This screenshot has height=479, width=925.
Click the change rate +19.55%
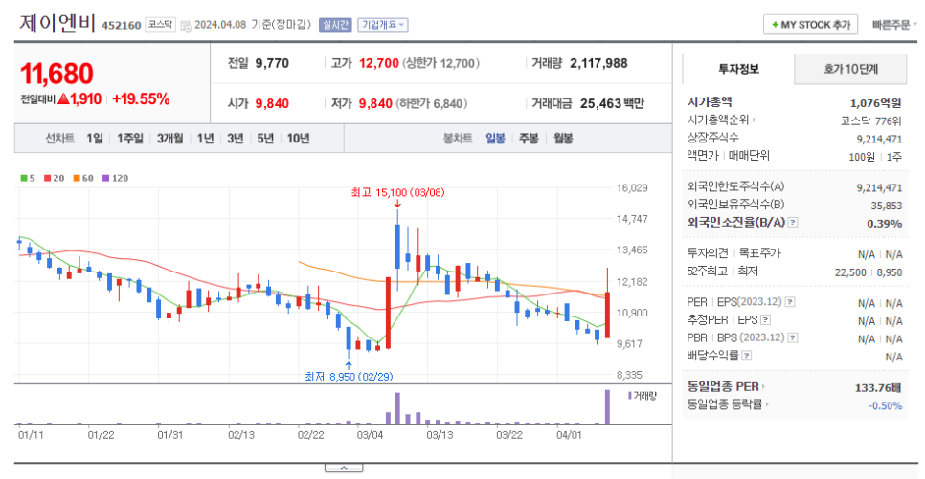(x=141, y=99)
